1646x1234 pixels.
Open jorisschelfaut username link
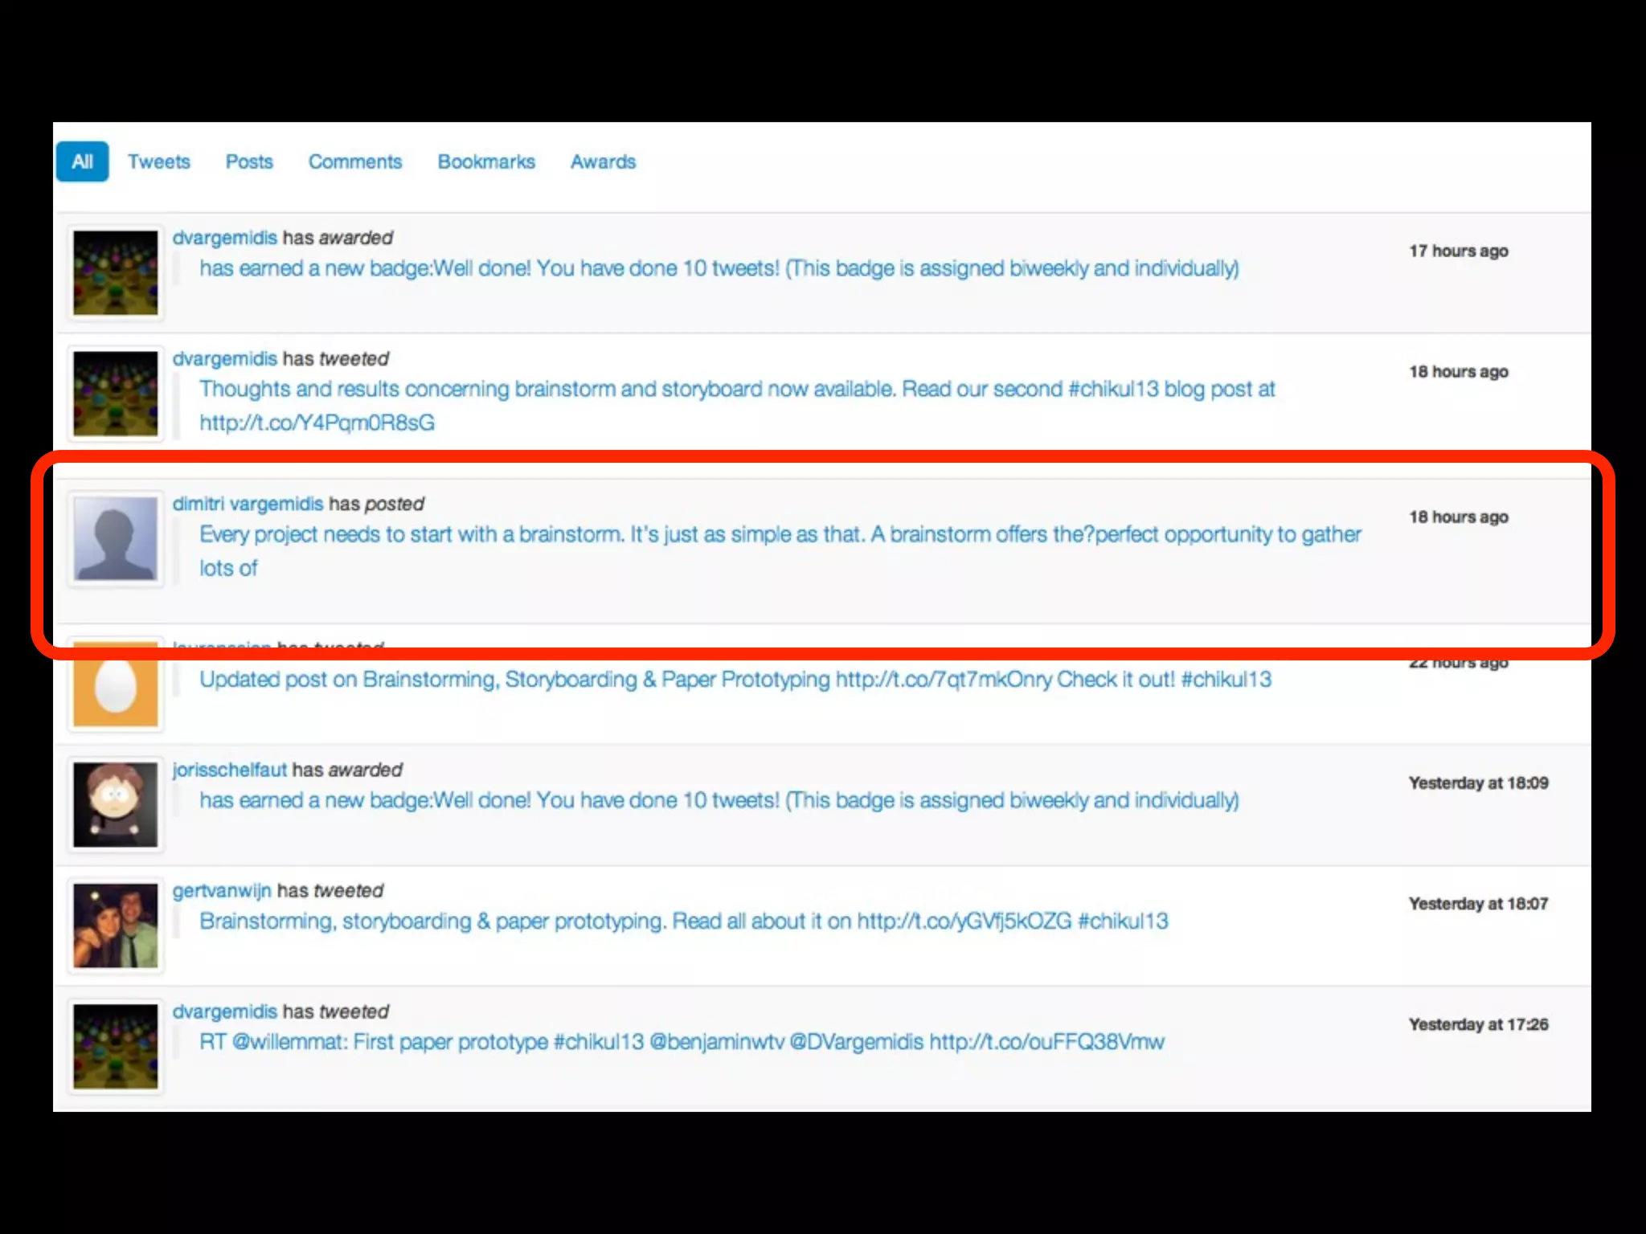[x=229, y=770]
